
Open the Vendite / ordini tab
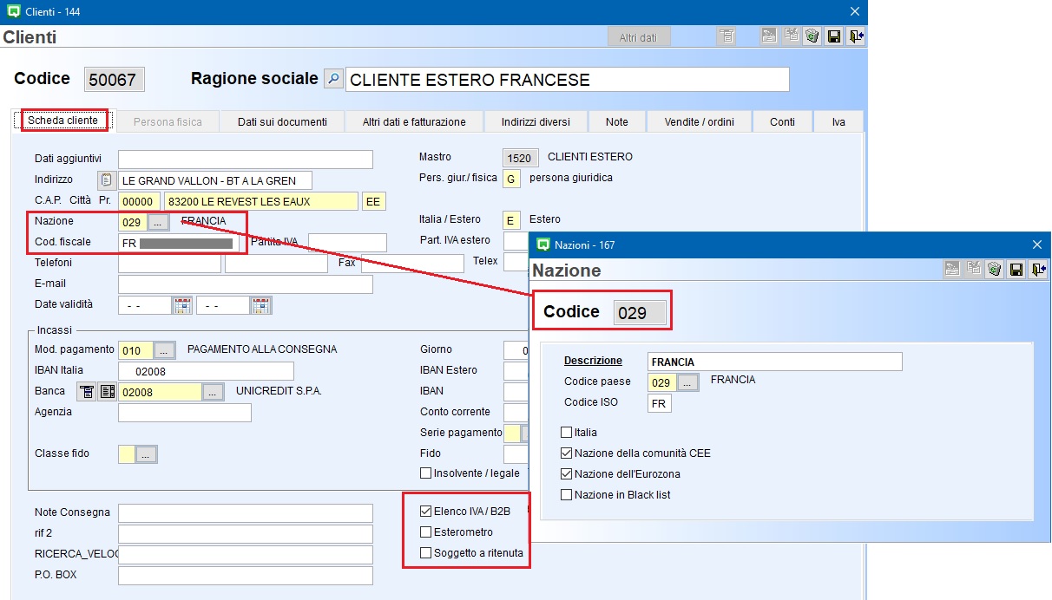click(700, 122)
